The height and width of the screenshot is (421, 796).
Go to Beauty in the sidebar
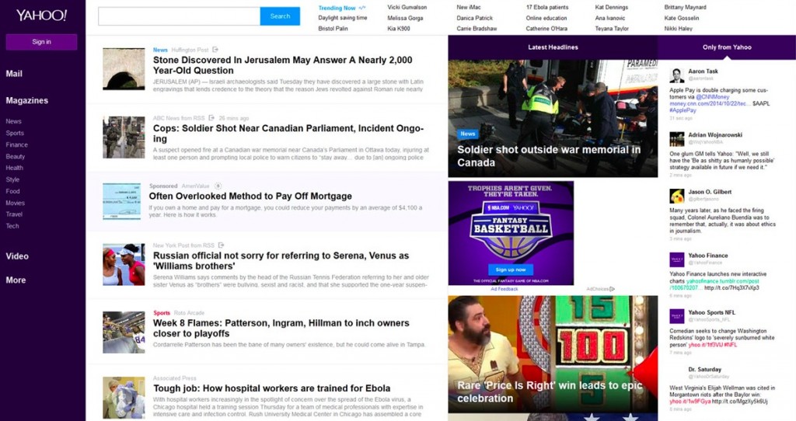pyautogui.click(x=16, y=156)
